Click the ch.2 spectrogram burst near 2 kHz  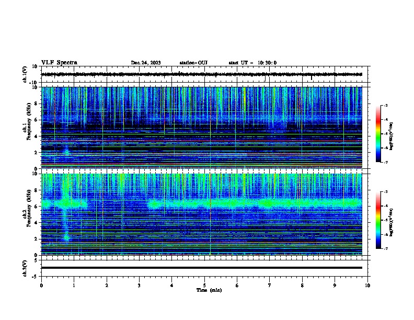click(66, 237)
